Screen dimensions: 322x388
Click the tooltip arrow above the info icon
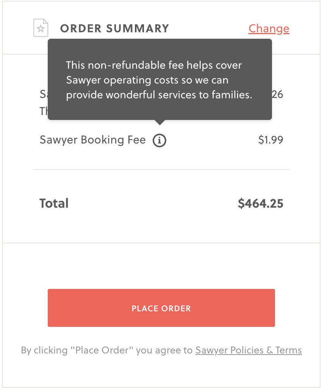160,122
